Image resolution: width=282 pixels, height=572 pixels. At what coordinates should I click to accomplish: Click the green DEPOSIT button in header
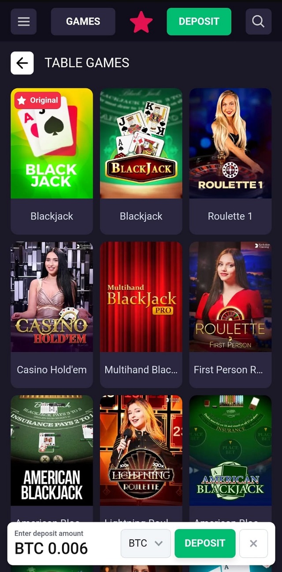tap(199, 22)
